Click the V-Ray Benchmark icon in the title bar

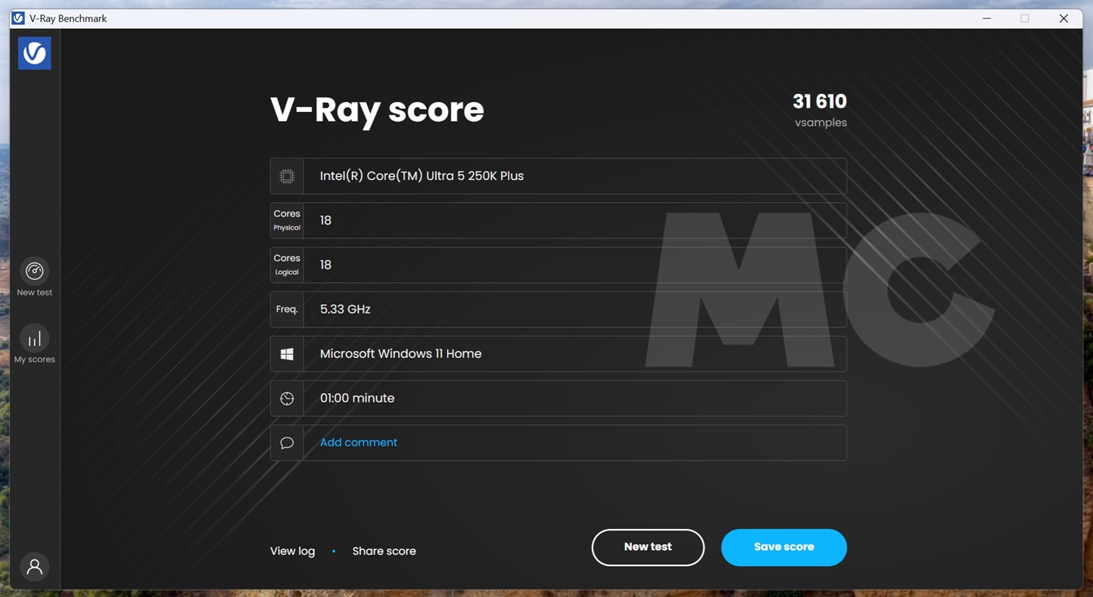coord(17,17)
